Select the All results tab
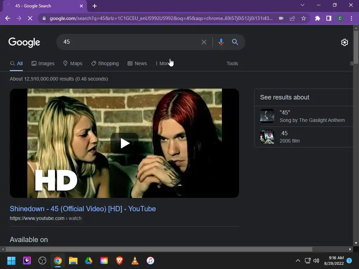The height and width of the screenshot is (269, 359). (x=16, y=63)
